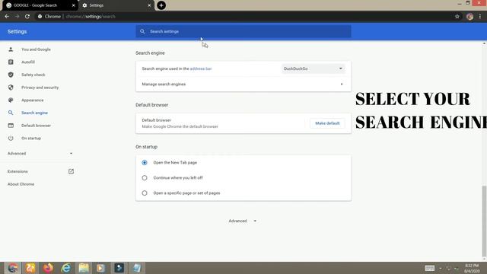487x274 pixels.
Task: Open the Chrome profile avatar
Action: point(469,17)
